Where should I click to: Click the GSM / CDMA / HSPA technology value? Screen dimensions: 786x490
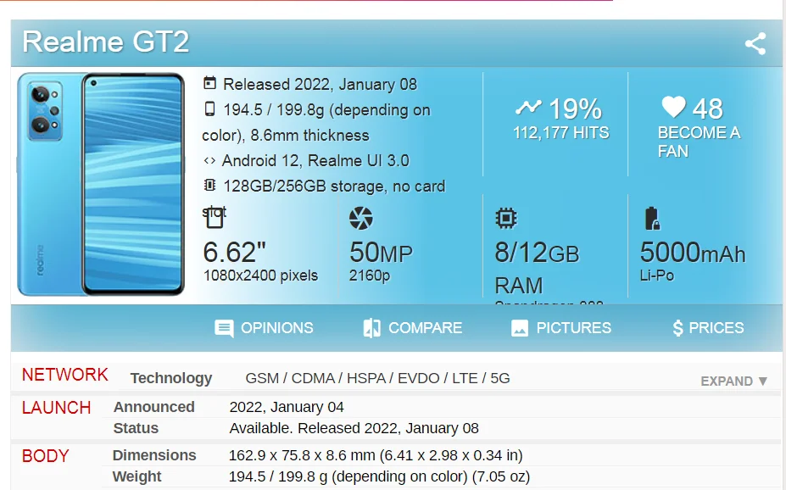pos(377,378)
